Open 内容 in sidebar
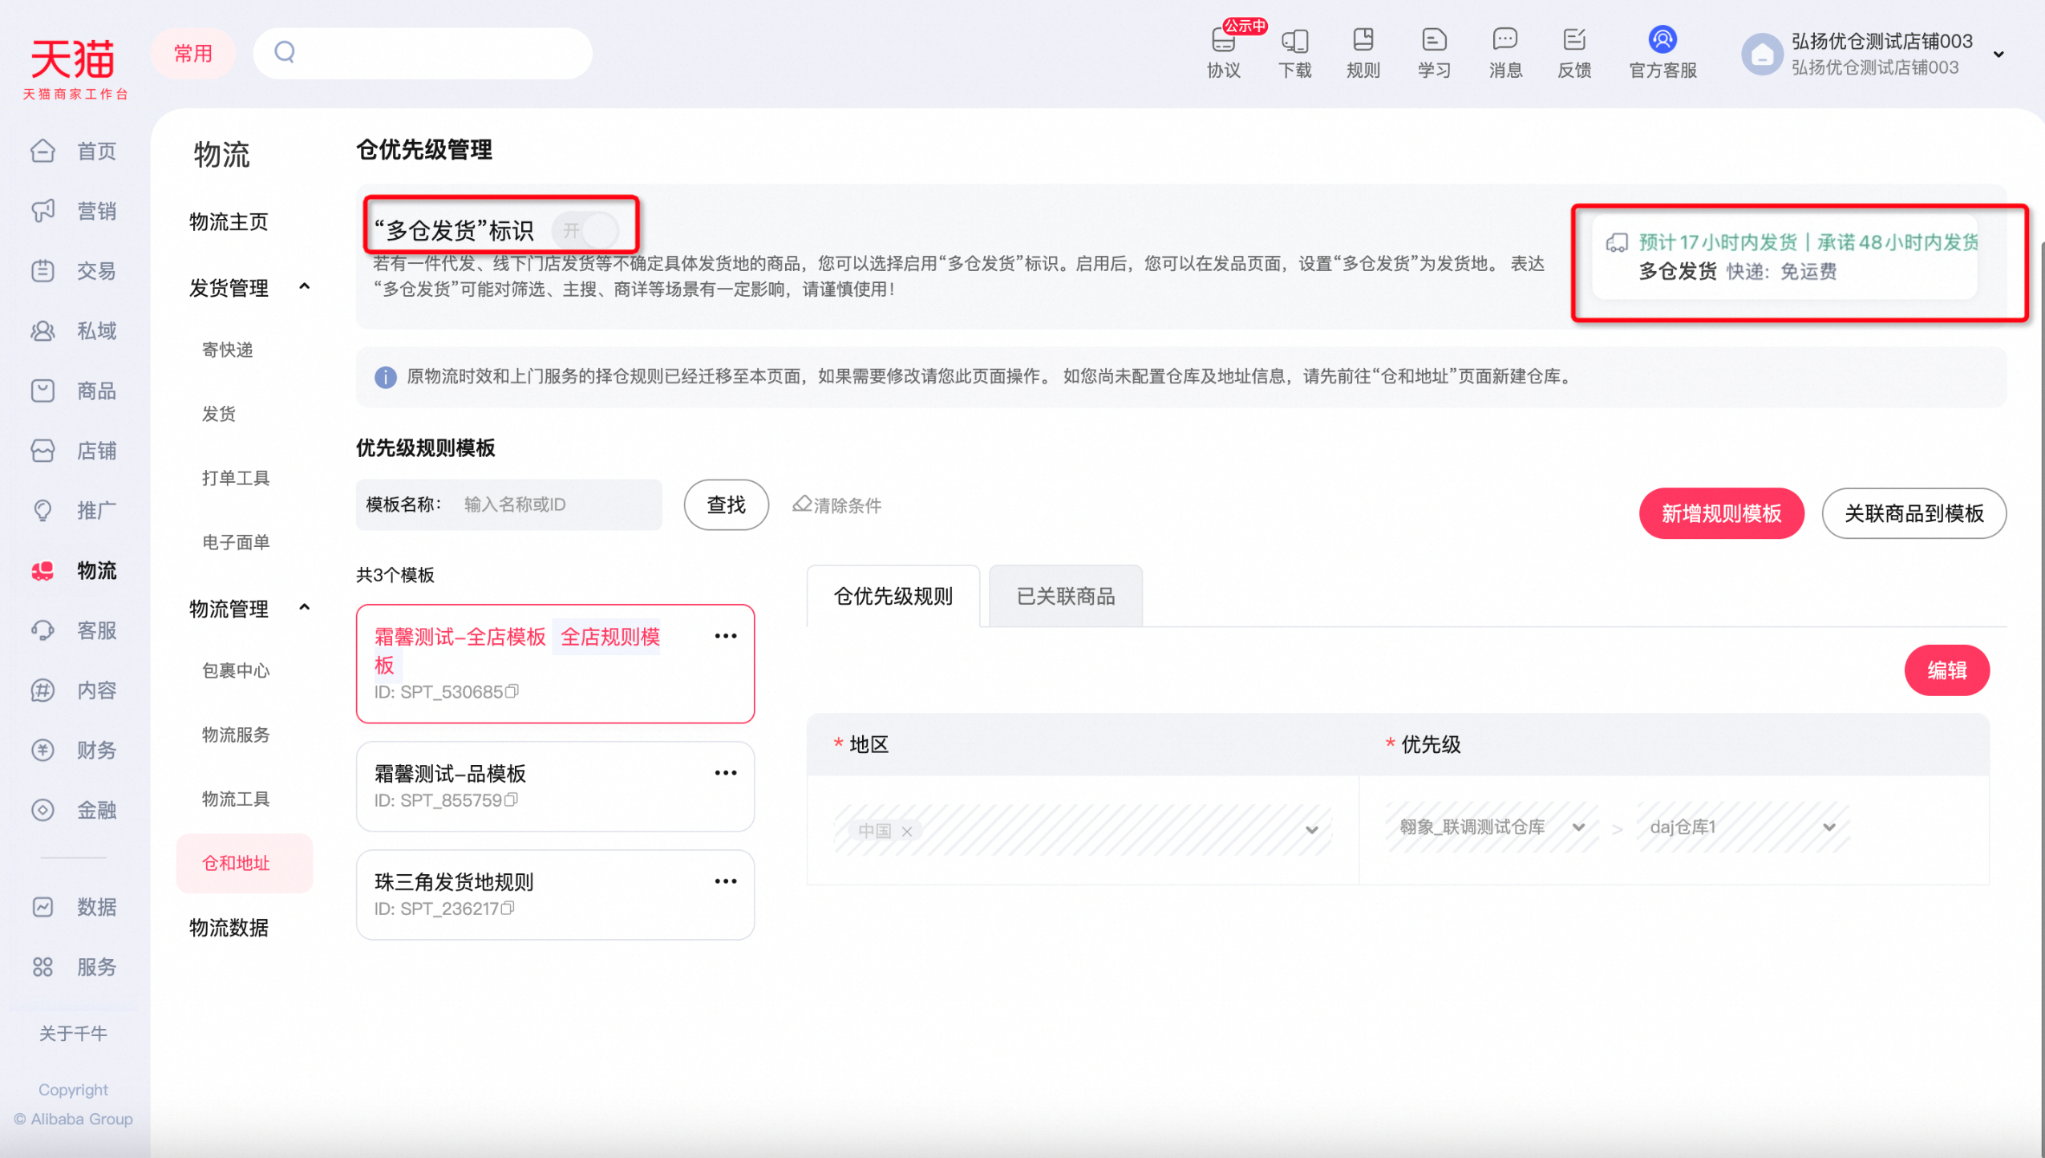This screenshot has height=1158, width=2045. click(x=75, y=690)
